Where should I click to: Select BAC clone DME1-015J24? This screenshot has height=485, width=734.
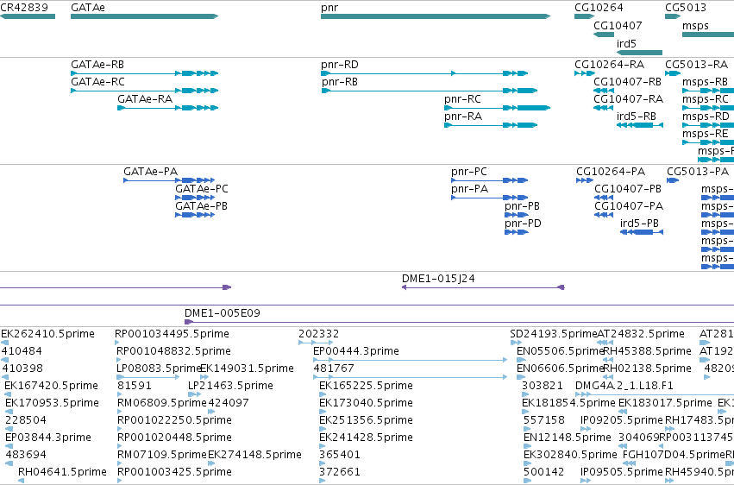point(483,287)
